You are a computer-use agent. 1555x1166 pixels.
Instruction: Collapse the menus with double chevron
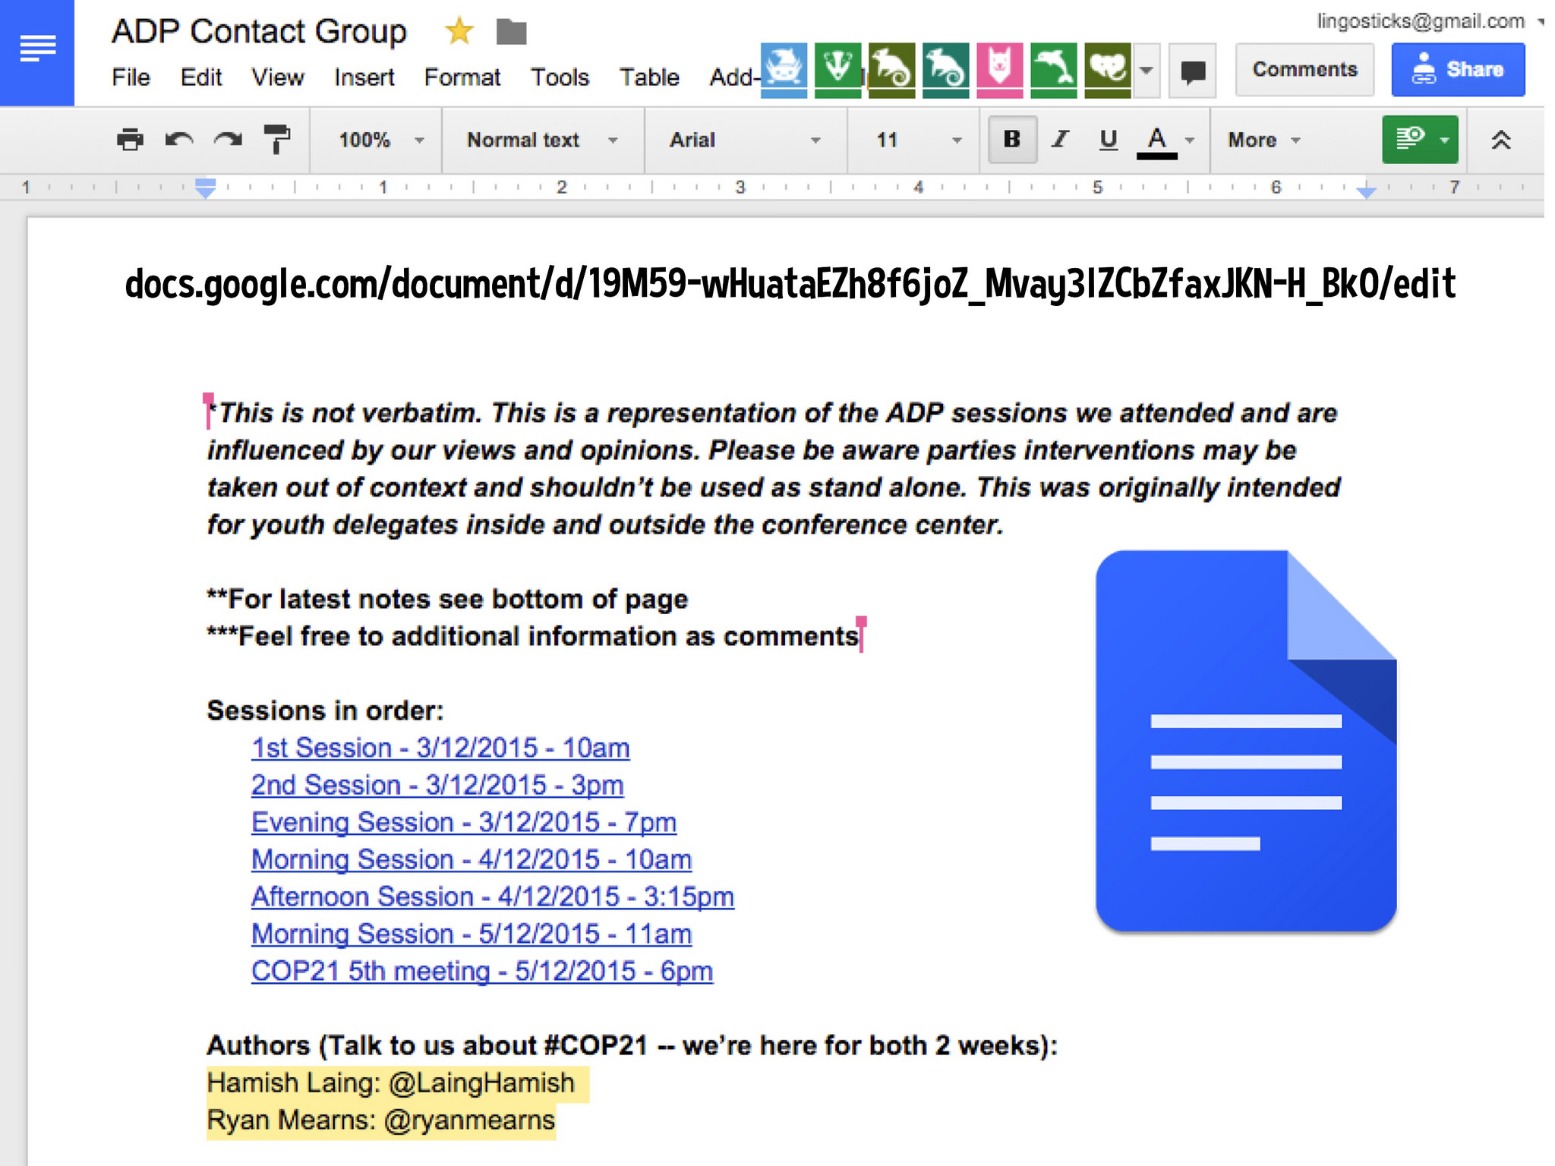tap(1500, 140)
